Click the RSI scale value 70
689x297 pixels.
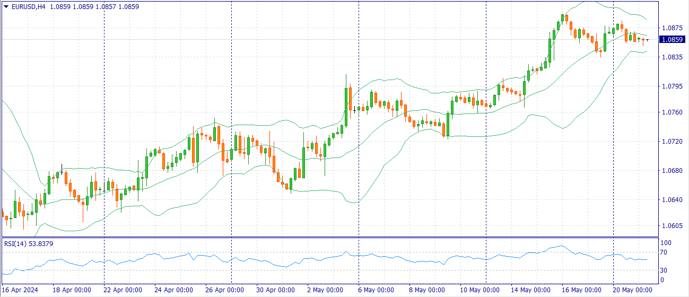tap(664, 252)
